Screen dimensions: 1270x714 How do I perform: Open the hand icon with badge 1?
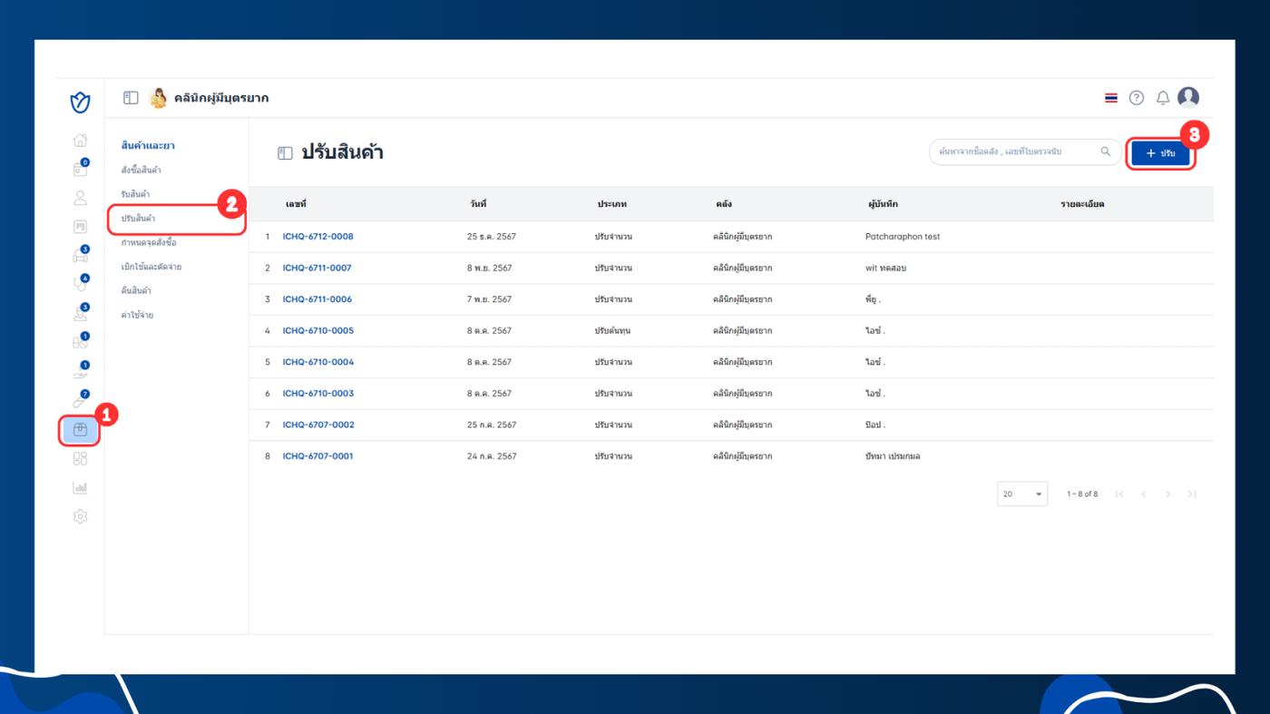pyautogui.click(x=80, y=372)
